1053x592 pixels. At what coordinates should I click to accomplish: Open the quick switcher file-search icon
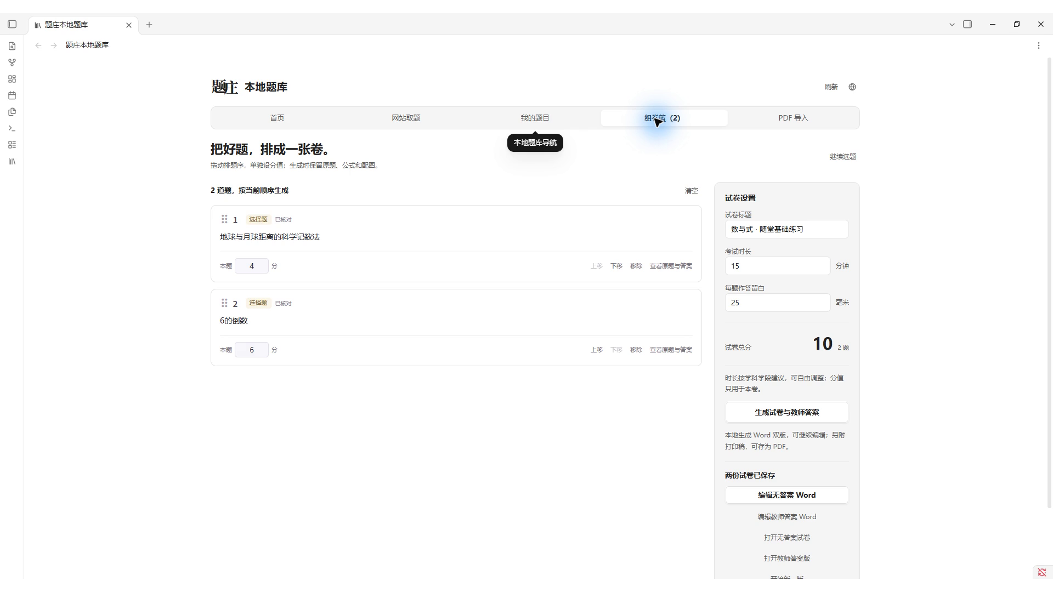(12, 46)
